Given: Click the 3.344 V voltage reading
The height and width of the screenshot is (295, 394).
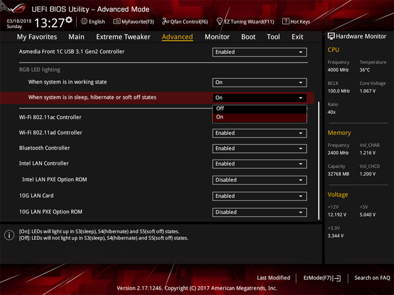Looking at the screenshot, I should pyautogui.click(x=335, y=236).
